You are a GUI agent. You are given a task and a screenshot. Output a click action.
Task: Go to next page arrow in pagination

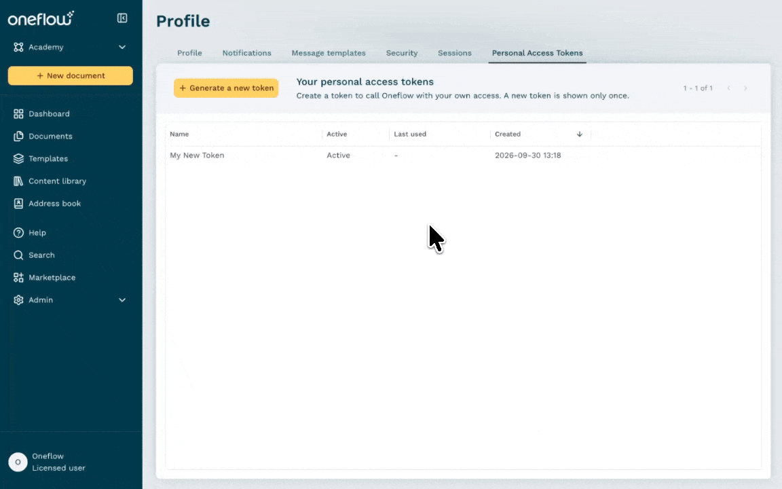[745, 88]
